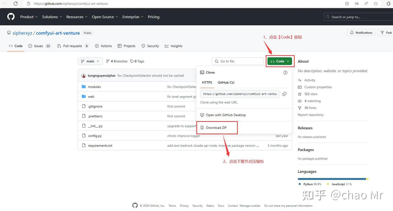Open browser extensions puzzle icon
The width and height of the screenshot is (393, 211).
pos(389,4)
